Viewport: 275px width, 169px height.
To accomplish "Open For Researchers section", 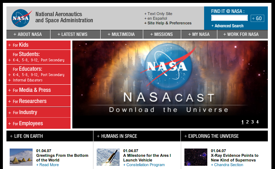I will click(x=38, y=101).
